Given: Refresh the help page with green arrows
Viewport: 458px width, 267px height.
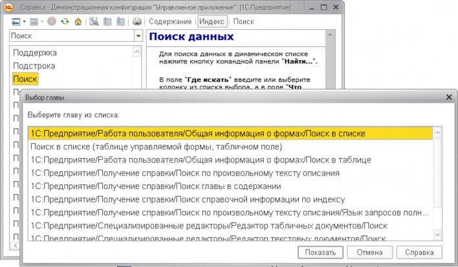Looking at the screenshot, I should click(65, 21).
